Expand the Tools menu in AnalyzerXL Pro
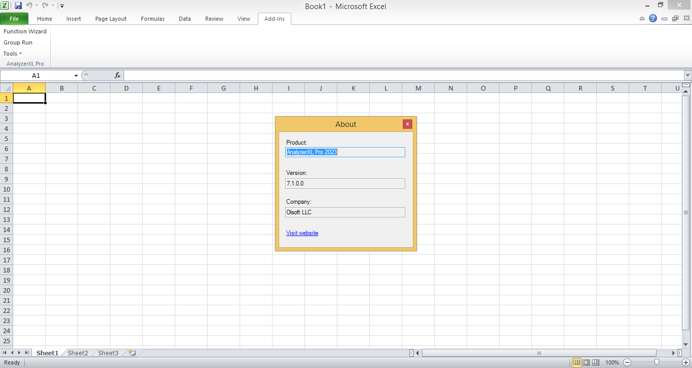692x368 pixels. click(x=13, y=54)
